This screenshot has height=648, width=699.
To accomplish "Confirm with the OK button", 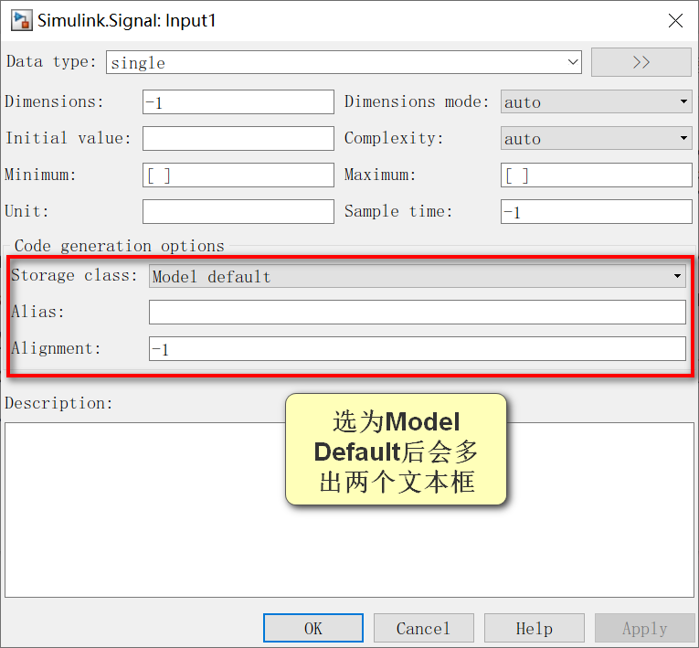I will 312,628.
